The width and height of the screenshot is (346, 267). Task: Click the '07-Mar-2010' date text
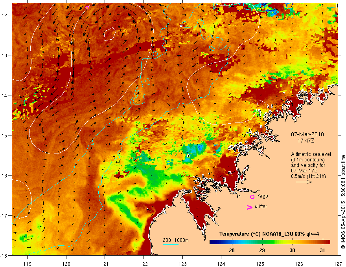tap(307, 134)
